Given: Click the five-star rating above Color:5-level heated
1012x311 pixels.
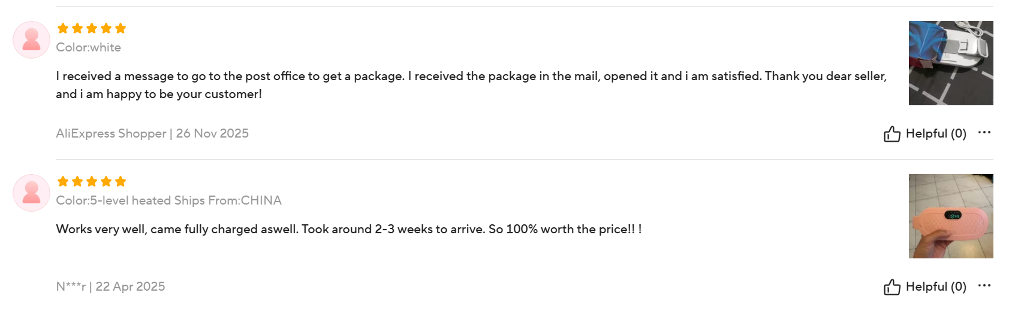Looking at the screenshot, I should pos(91,181).
